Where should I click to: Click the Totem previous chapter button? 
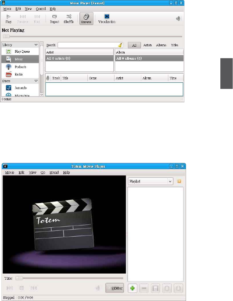10,288
